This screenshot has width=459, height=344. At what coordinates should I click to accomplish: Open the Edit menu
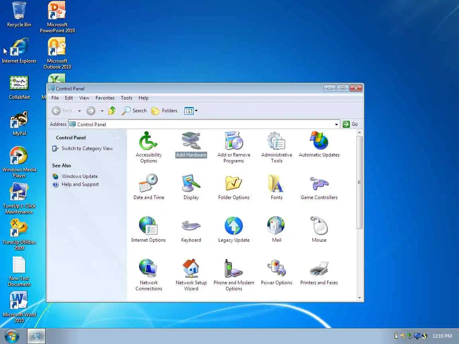point(69,98)
